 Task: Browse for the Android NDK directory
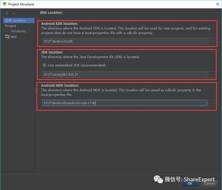(x=211, y=103)
